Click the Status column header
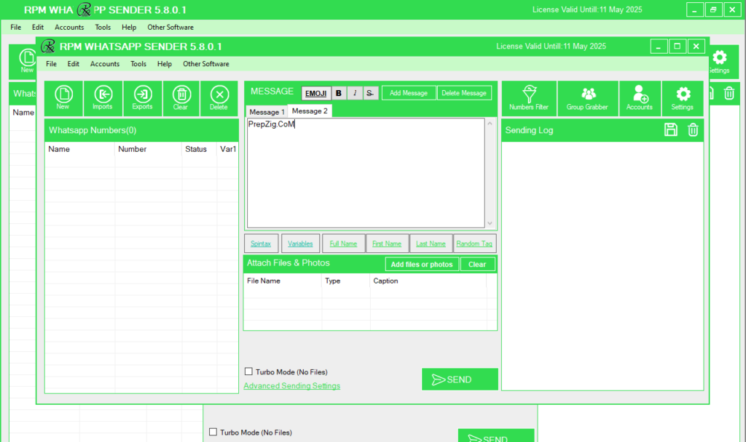Image resolution: width=746 pixels, height=442 pixels. coord(199,149)
